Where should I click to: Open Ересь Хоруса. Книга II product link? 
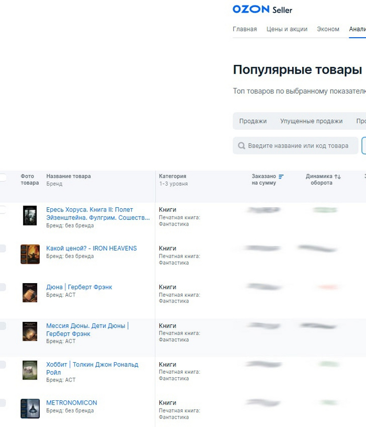click(x=98, y=214)
